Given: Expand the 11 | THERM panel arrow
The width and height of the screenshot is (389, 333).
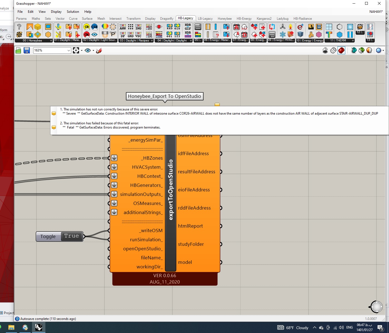Looking at the screenshot, I should pyautogui.click(x=353, y=41).
